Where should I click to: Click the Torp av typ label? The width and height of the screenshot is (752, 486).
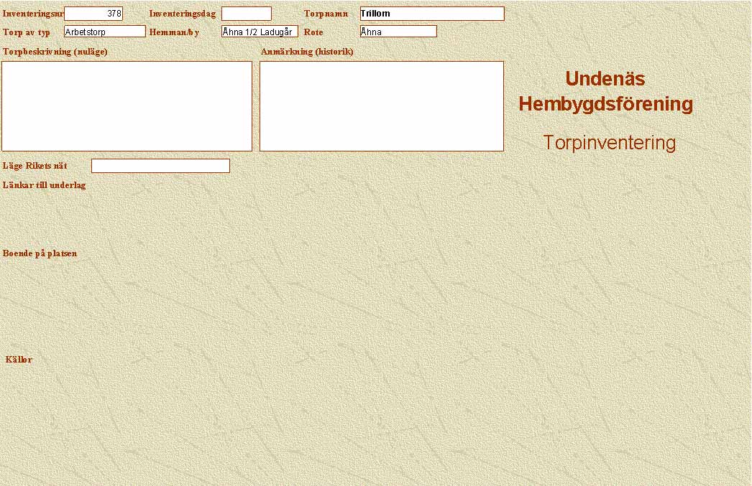(x=27, y=32)
